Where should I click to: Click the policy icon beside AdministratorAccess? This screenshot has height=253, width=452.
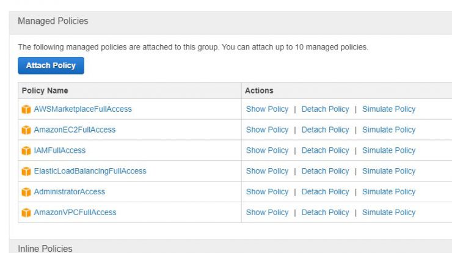coord(26,192)
